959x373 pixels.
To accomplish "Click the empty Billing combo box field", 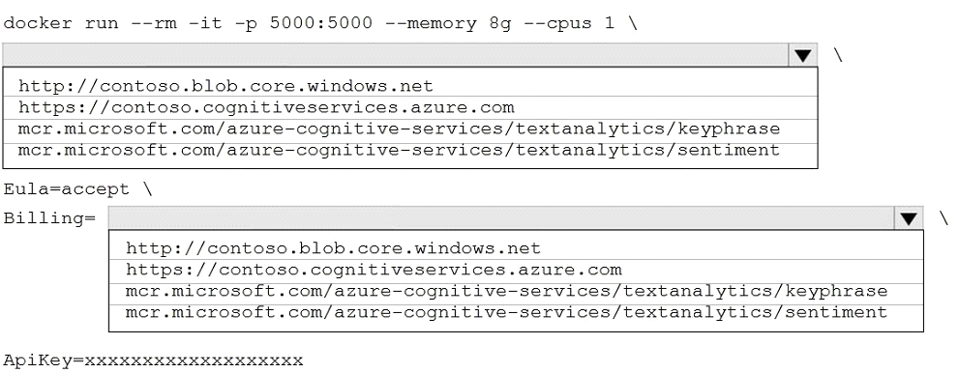I will tap(501, 218).
